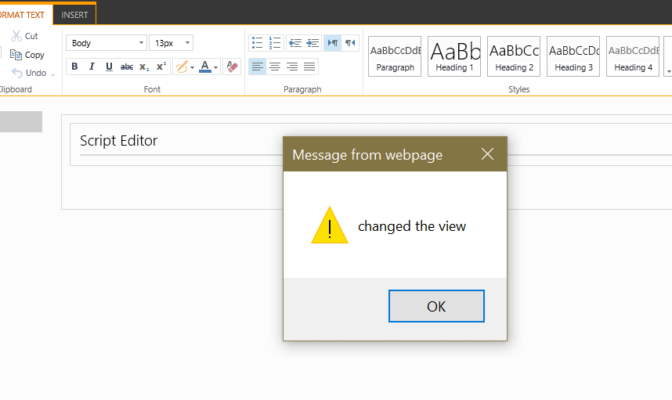Image resolution: width=672 pixels, height=400 pixels.
Task: Toggle italic formatting
Action: pos(92,67)
